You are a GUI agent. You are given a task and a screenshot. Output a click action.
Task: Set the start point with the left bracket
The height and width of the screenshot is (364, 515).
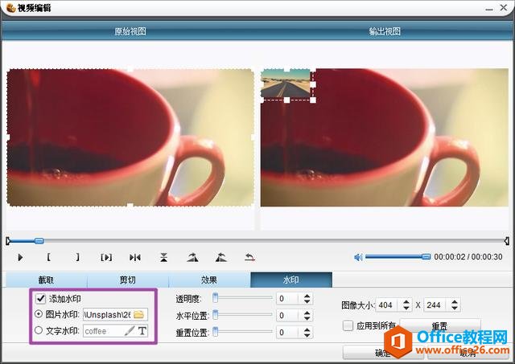coord(49,257)
